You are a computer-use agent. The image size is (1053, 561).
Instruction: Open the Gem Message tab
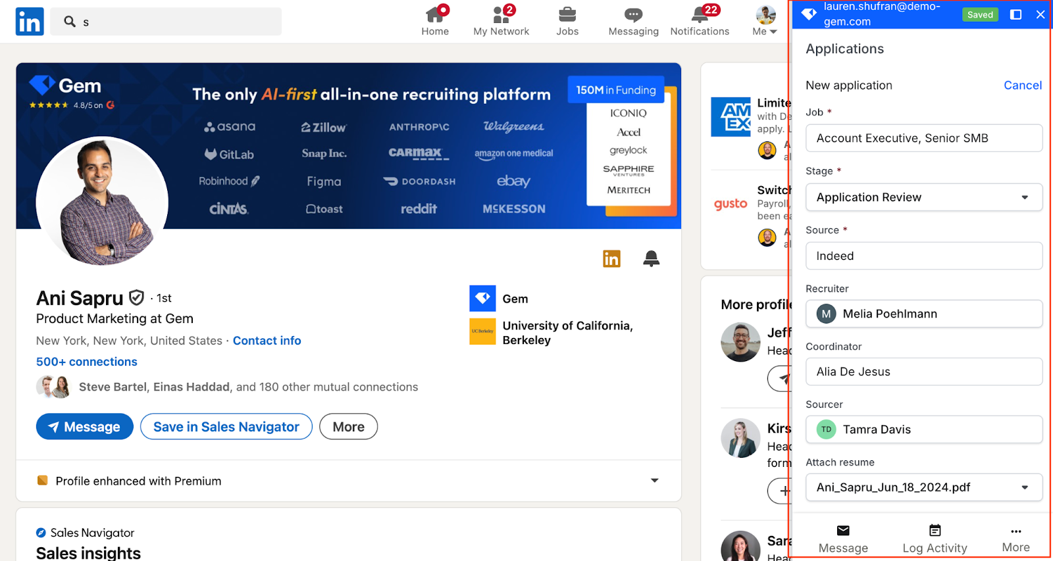coord(843,539)
